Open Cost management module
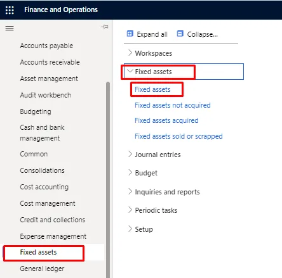The image size is (282, 278). [x=48, y=203]
